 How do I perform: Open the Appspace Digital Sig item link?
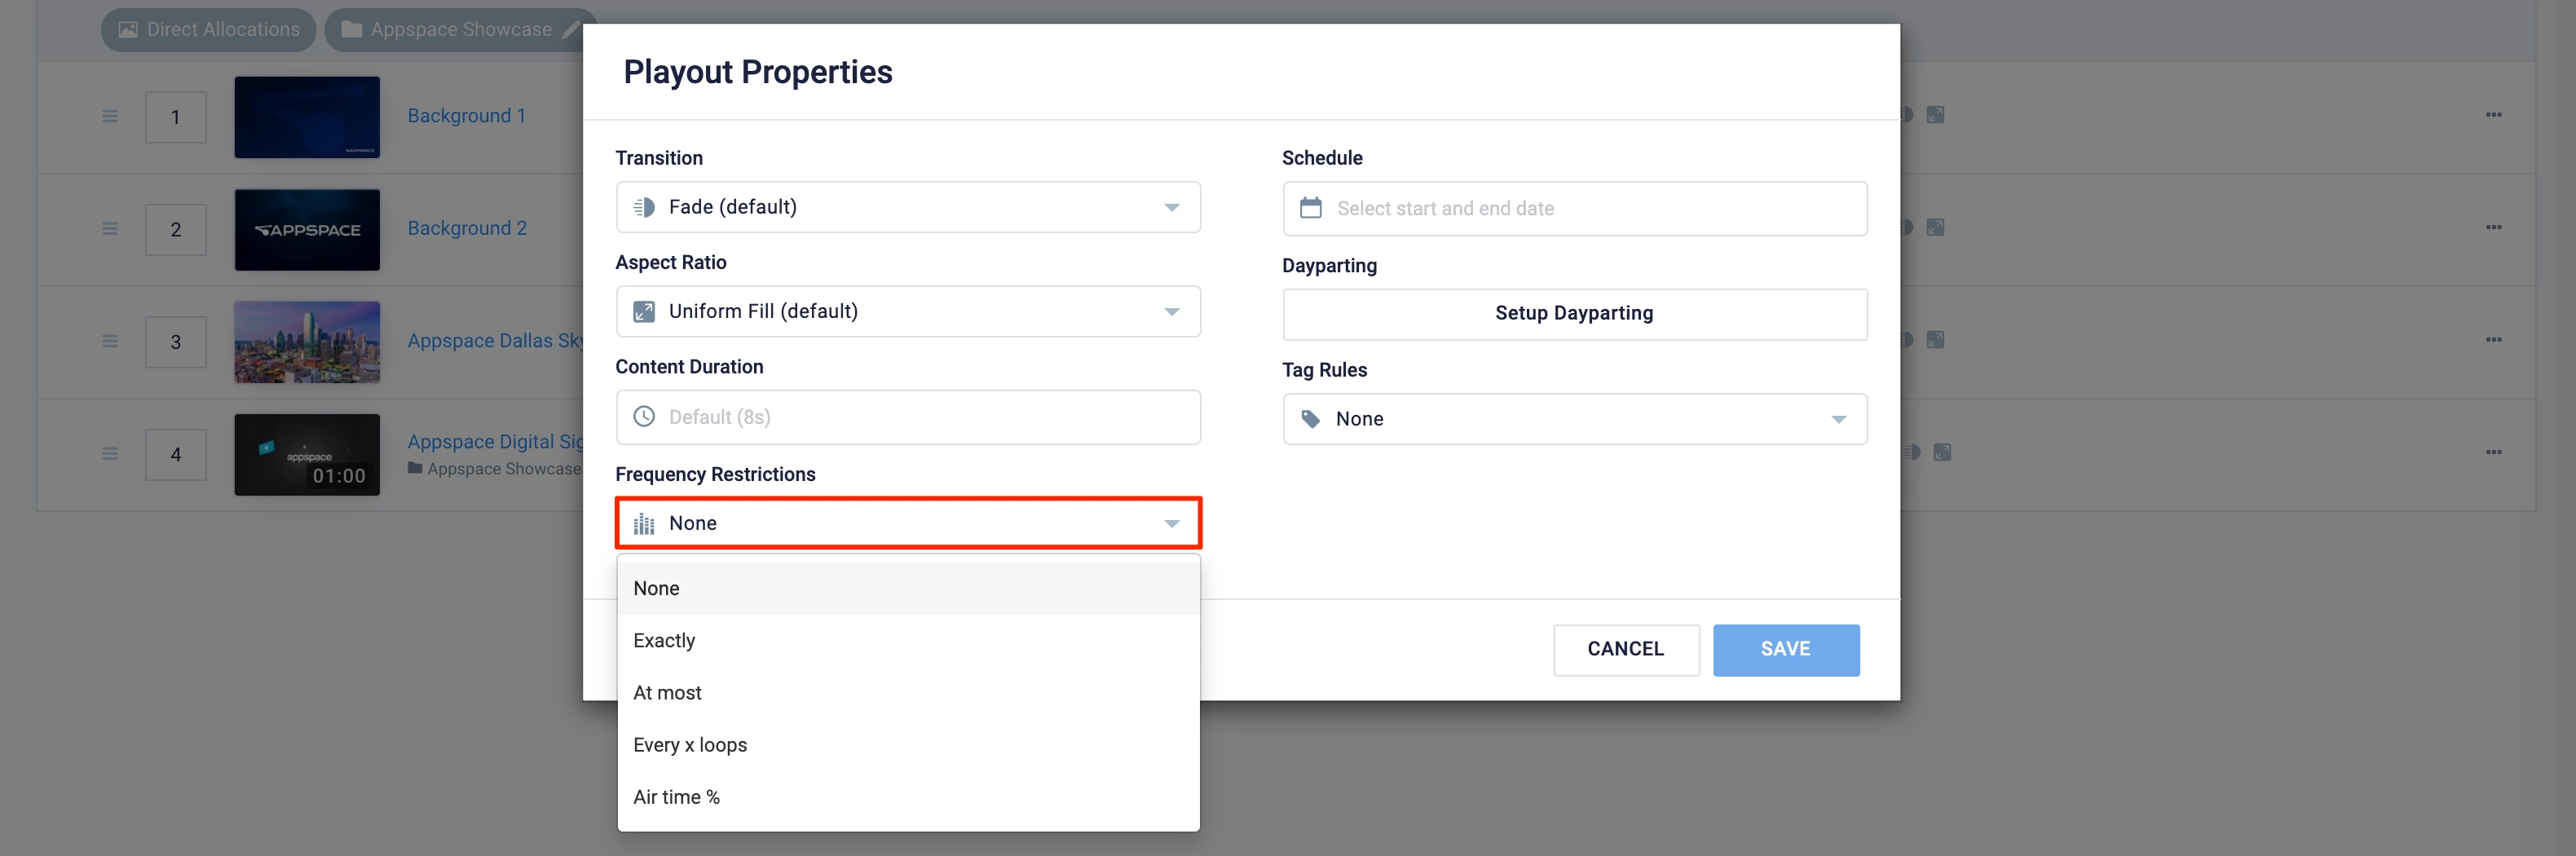pos(495,441)
